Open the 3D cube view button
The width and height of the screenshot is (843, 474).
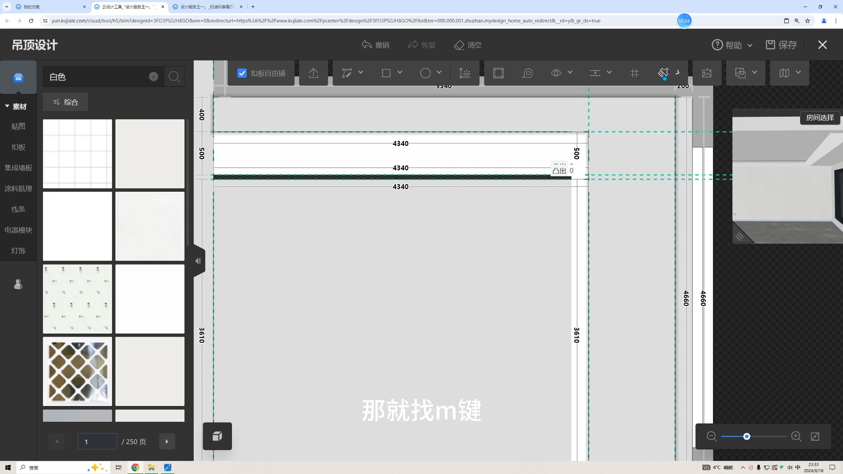pyautogui.click(x=217, y=436)
